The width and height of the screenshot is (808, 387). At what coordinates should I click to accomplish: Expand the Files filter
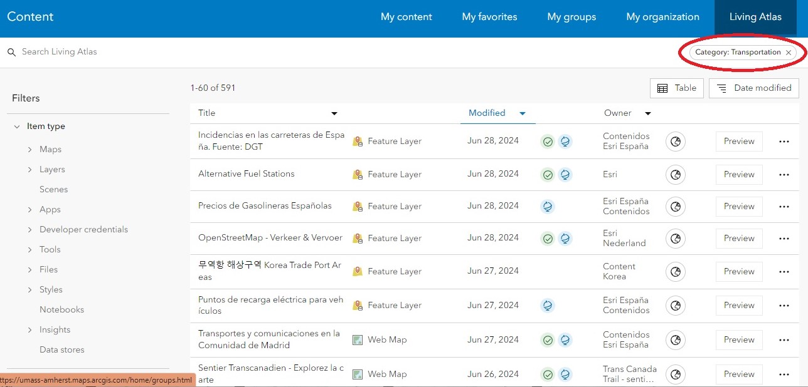click(x=29, y=270)
